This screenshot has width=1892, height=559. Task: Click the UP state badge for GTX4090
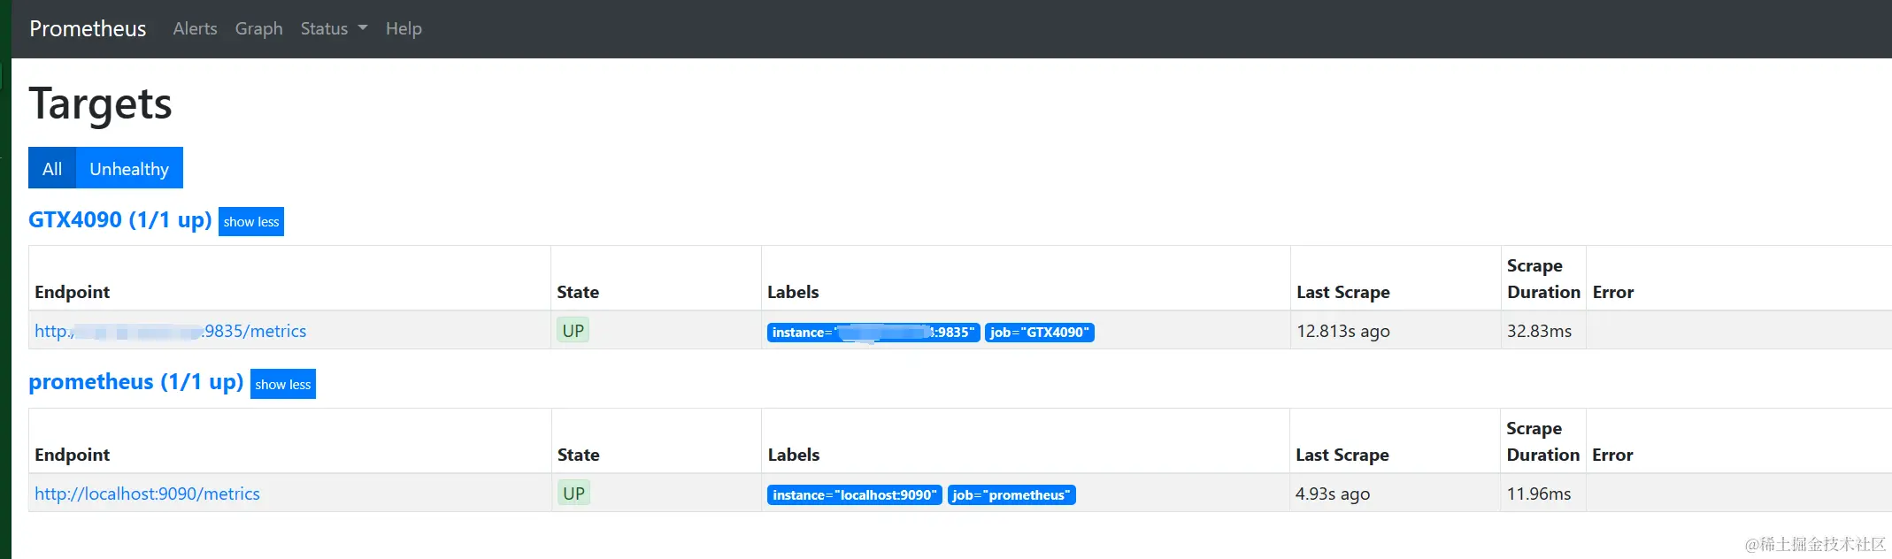(573, 331)
